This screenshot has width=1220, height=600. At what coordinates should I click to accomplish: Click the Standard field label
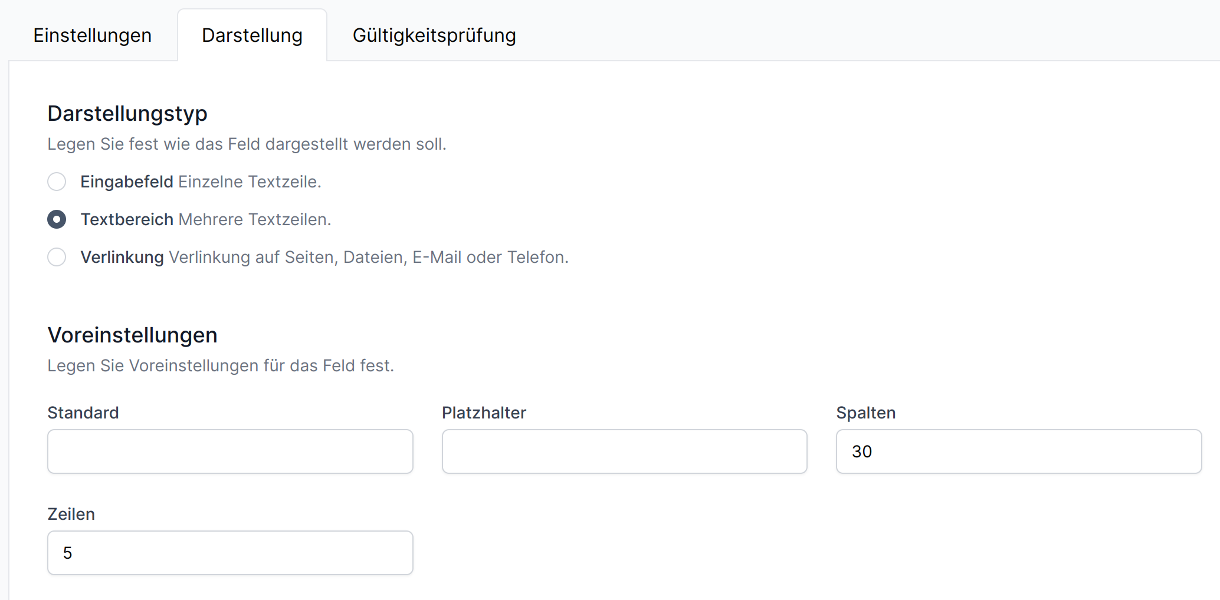(x=83, y=413)
